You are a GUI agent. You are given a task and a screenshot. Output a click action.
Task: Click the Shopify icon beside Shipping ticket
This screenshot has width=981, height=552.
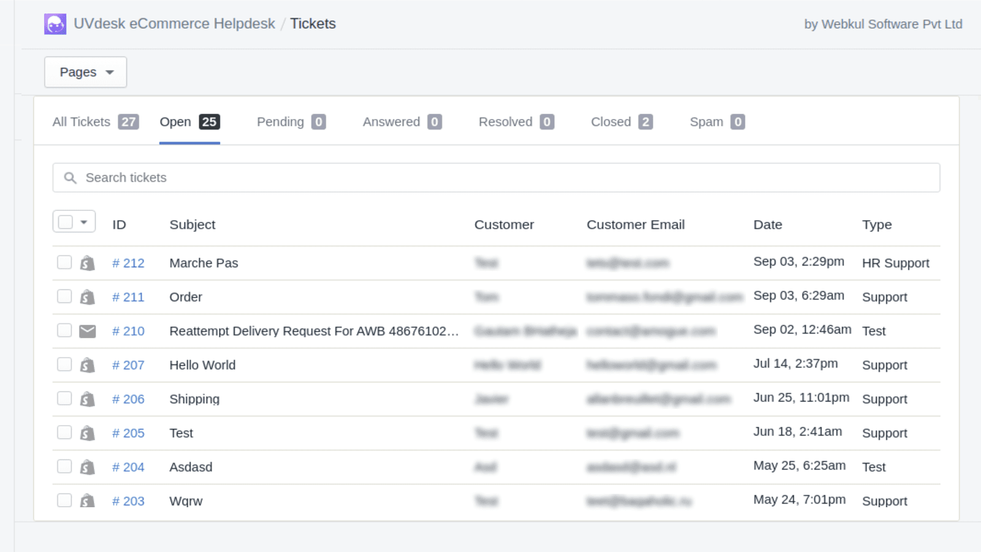pos(87,398)
